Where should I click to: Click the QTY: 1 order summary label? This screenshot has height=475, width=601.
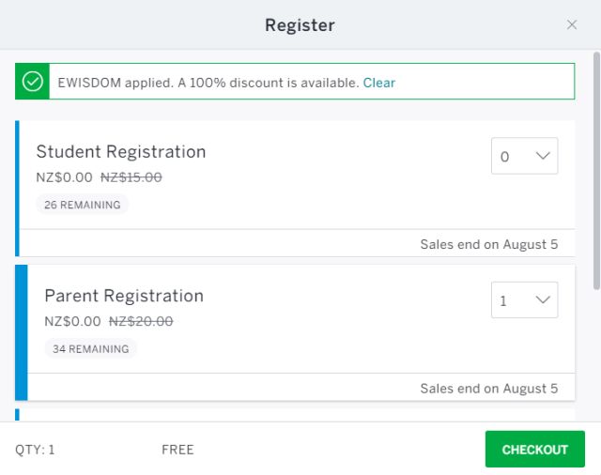[x=35, y=450]
